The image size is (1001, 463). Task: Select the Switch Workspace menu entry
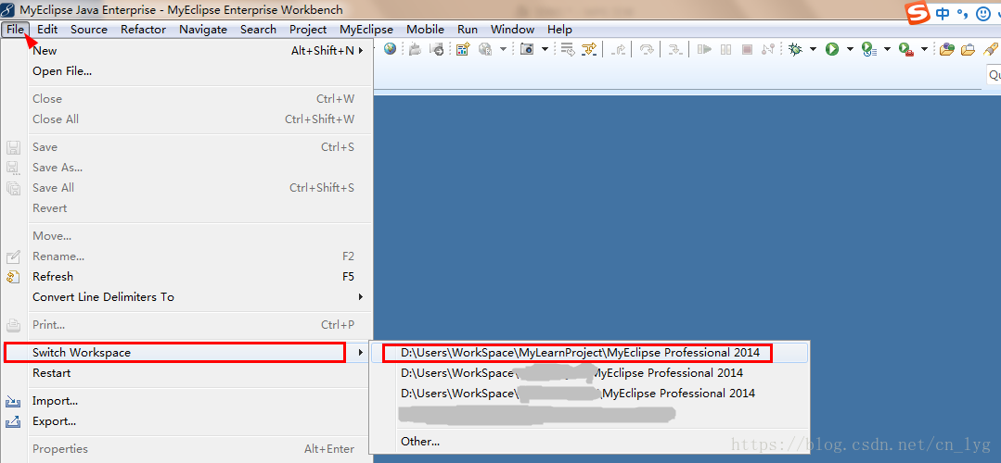pos(186,352)
